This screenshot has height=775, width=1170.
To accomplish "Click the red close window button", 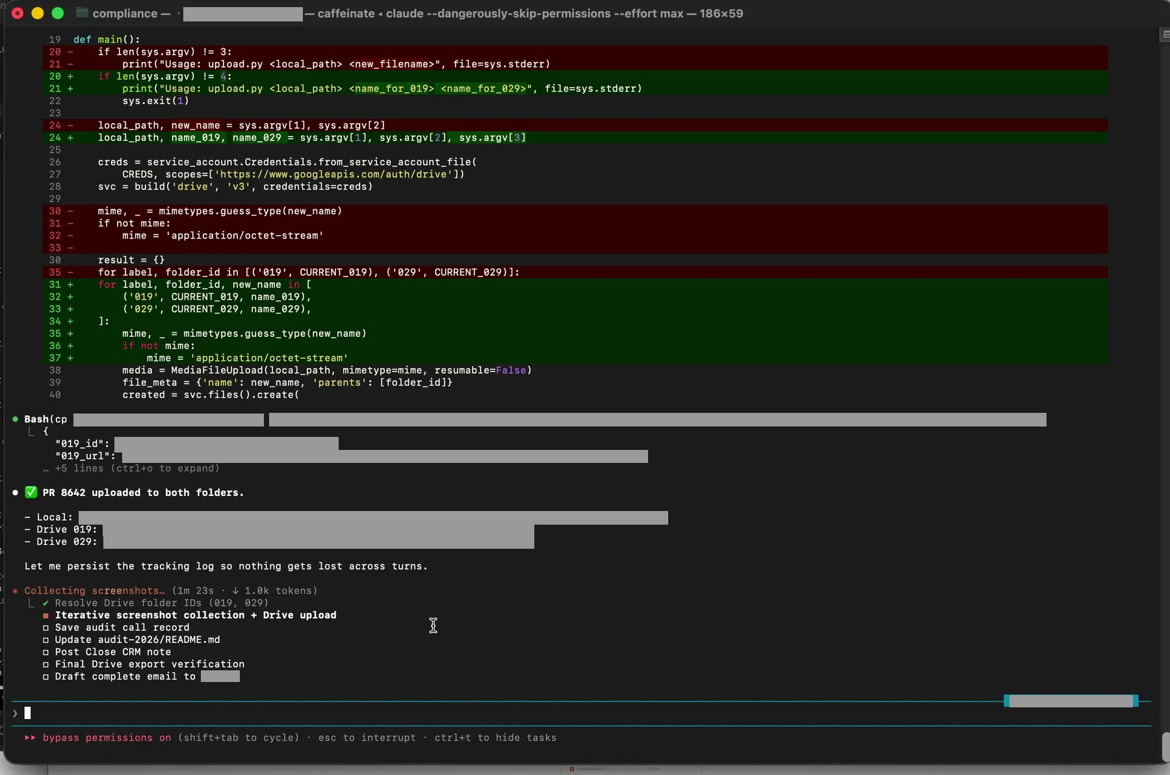I will [18, 13].
